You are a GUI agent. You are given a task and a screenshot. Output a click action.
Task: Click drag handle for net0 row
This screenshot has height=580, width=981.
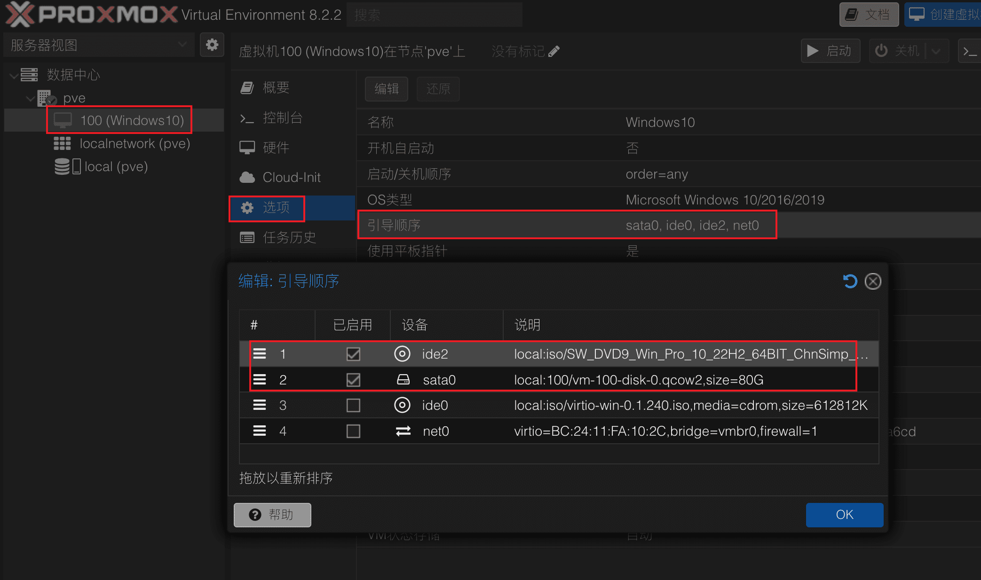(x=260, y=431)
